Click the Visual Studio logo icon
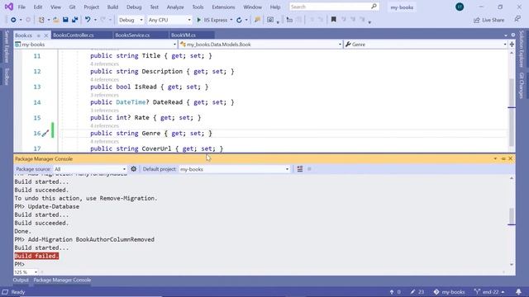This screenshot has width=529, height=297. (9, 7)
